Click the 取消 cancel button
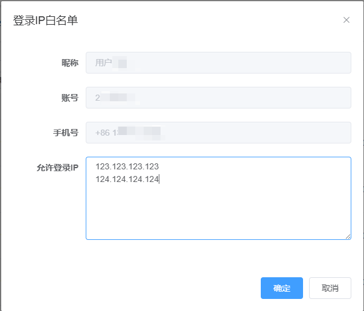364x311 pixels. pos(330,288)
